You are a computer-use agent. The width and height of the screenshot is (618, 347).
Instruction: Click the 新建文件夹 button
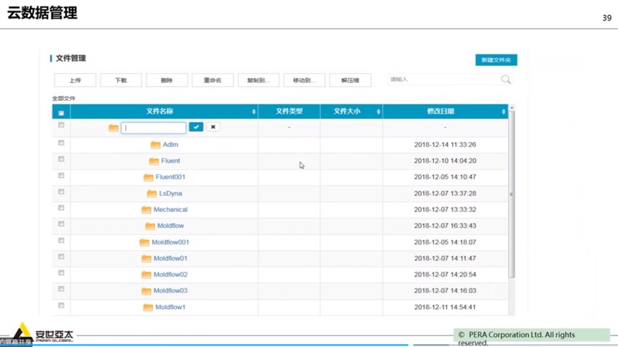tap(496, 60)
